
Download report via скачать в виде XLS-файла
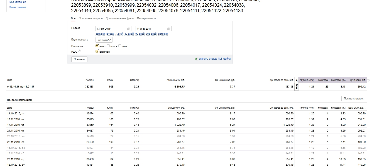tap(215, 59)
